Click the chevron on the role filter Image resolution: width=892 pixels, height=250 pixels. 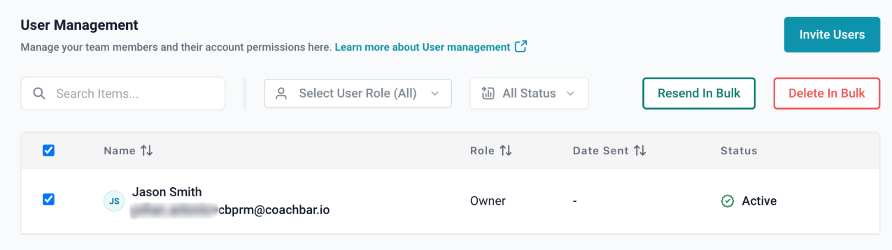tap(435, 94)
